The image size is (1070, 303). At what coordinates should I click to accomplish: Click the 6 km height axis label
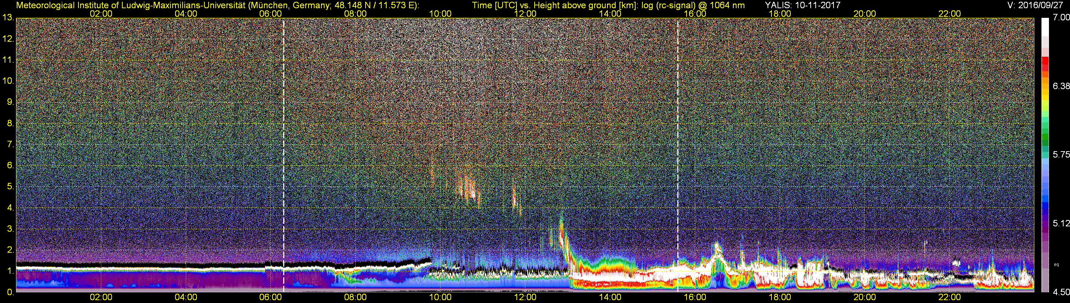click(x=10, y=166)
